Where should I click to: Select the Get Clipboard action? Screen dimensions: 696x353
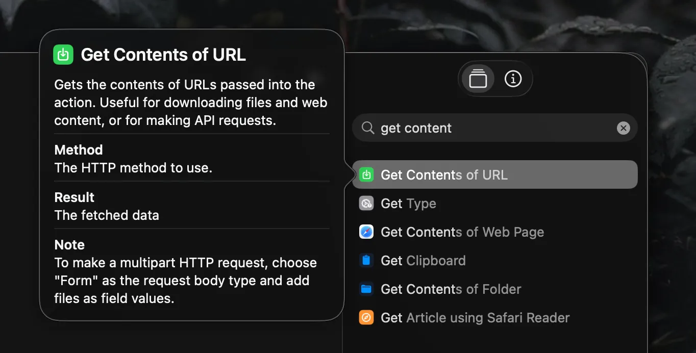[494, 261]
